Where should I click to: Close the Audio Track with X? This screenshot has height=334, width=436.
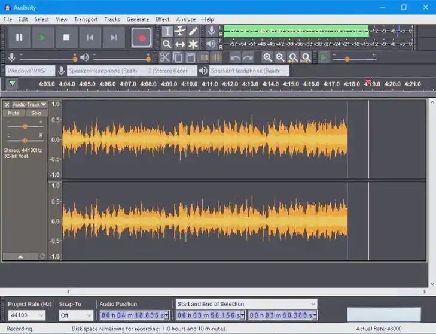[7, 105]
